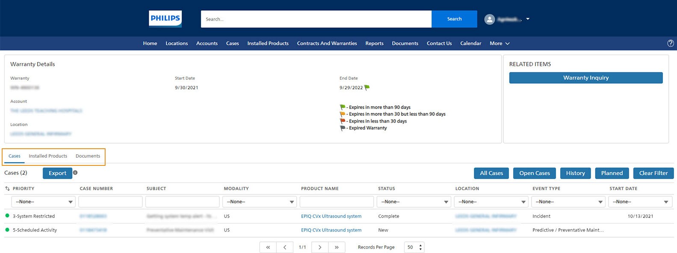Open the help question mark icon
Image resolution: width=677 pixels, height=253 pixels.
(670, 43)
